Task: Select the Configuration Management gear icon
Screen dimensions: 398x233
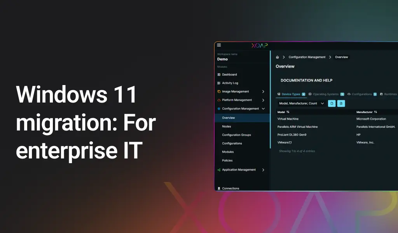Action: 219,108
